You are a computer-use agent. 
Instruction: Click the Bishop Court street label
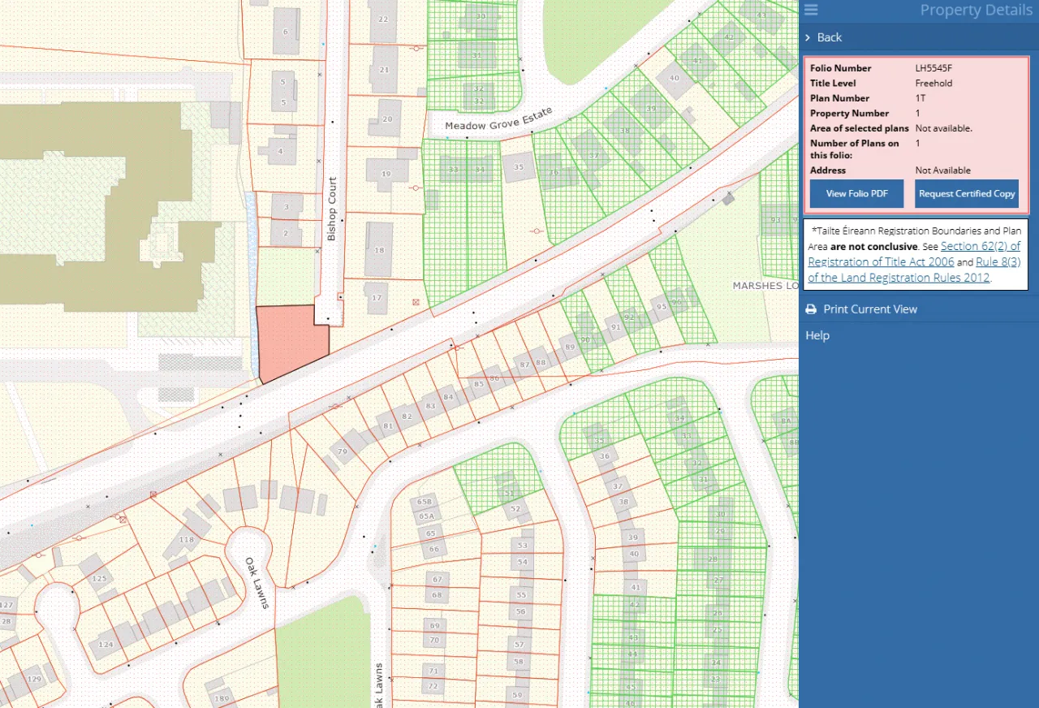pos(331,209)
